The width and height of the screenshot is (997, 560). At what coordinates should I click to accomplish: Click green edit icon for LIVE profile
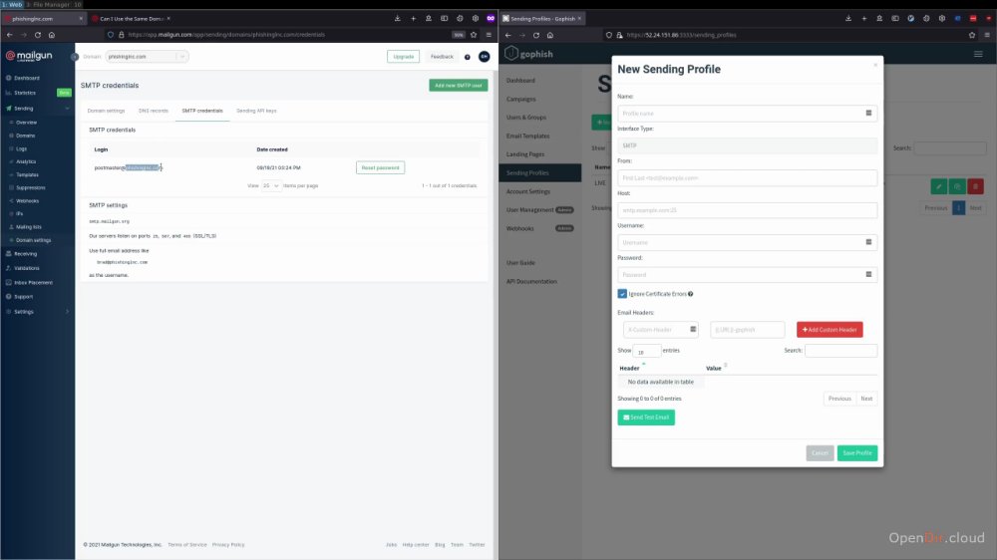(939, 187)
